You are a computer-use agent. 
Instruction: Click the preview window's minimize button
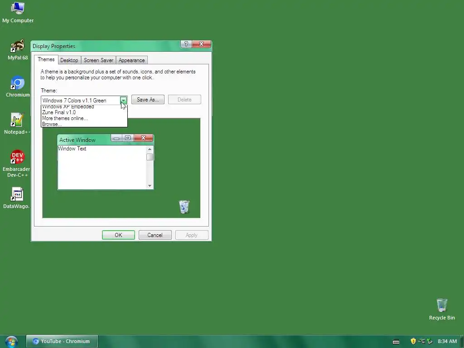(x=116, y=138)
